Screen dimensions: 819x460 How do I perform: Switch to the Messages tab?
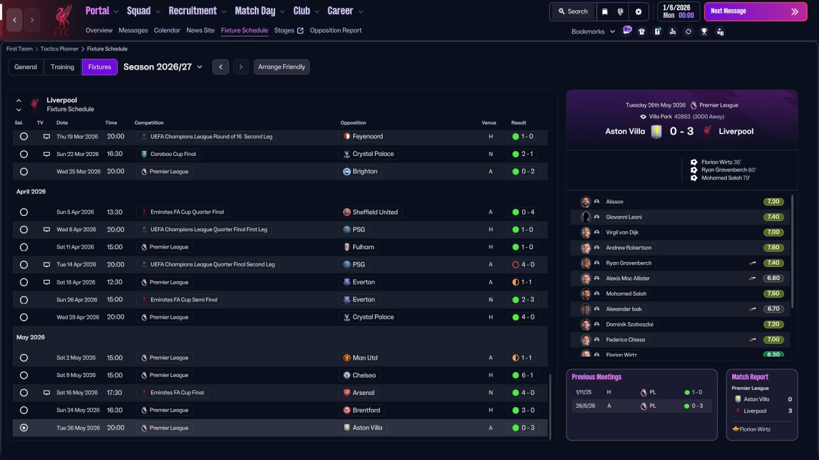point(133,30)
